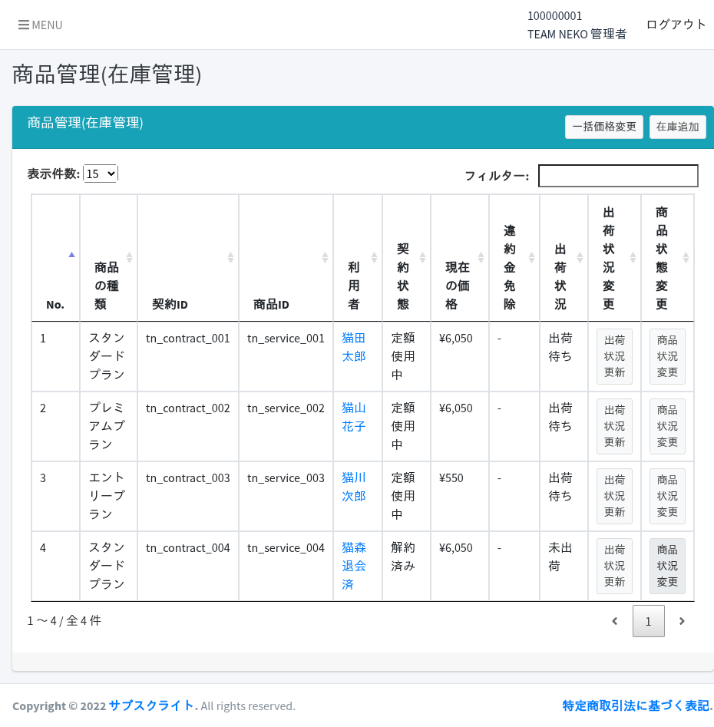Log out via ログアウト
Screen dimensions: 714x727
click(676, 24)
